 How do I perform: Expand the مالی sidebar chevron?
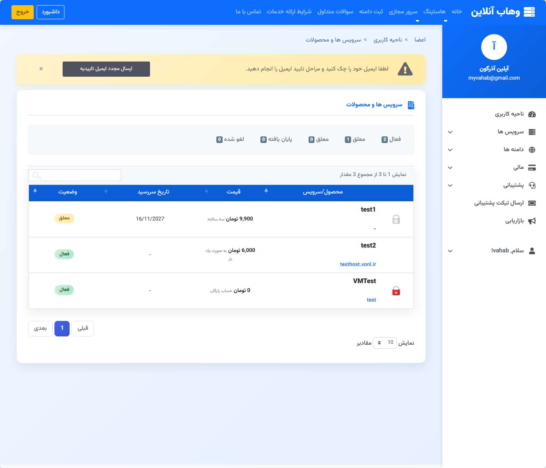(x=450, y=167)
